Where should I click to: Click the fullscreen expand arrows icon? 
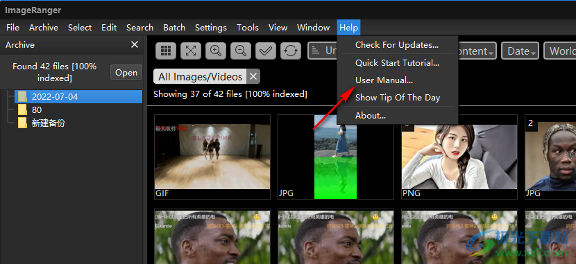pyautogui.click(x=191, y=51)
